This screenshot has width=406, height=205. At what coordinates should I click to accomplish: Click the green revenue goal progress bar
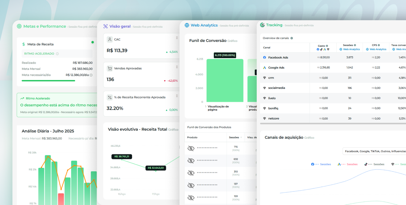pos(48,81)
